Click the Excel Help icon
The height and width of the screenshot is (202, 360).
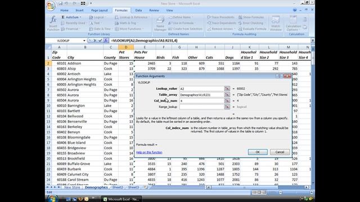[295, 10]
